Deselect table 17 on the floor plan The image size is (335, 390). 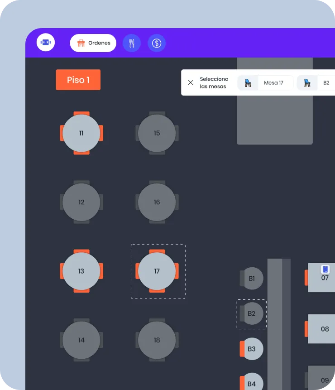click(157, 271)
